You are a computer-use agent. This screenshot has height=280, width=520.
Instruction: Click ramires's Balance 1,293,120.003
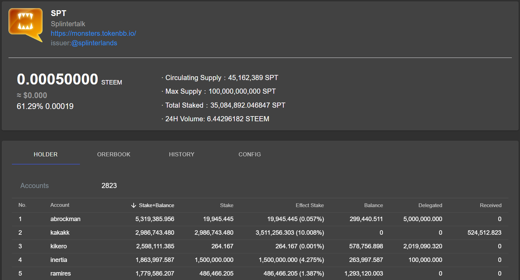click(x=364, y=274)
